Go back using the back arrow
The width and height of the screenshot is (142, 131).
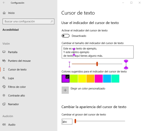(x=4, y=3)
